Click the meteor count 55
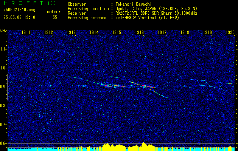The width and height of the screenshot is (238, 151). [x=55, y=17]
